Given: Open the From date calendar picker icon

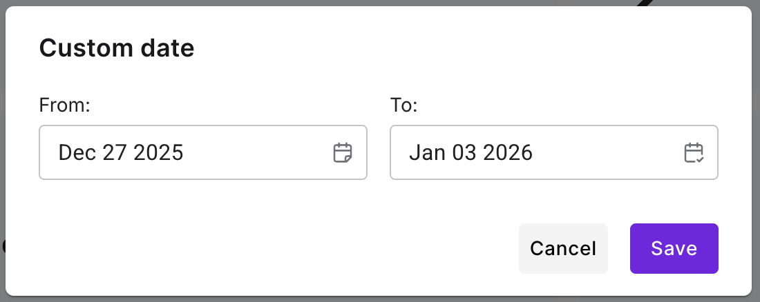Looking at the screenshot, I should pyautogui.click(x=343, y=152).
